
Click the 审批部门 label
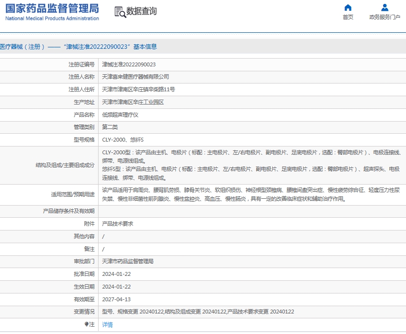(x=84, y=261)
